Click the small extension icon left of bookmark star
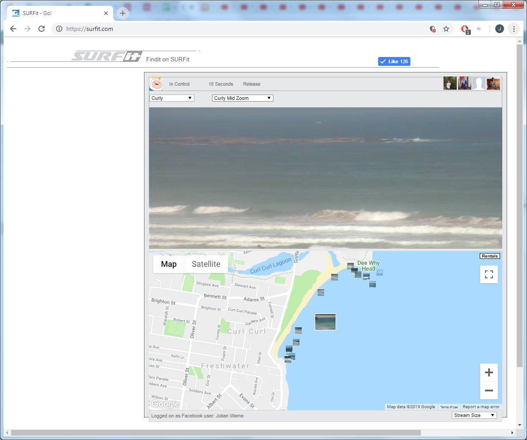Screen dimensions: 527x440 click(433, 29)
